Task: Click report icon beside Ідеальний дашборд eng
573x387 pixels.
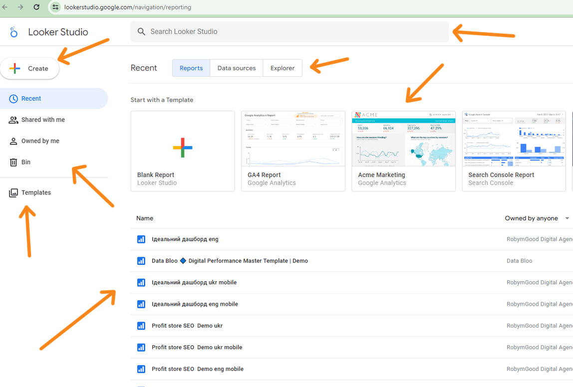Action: click(x=141, y=239)
